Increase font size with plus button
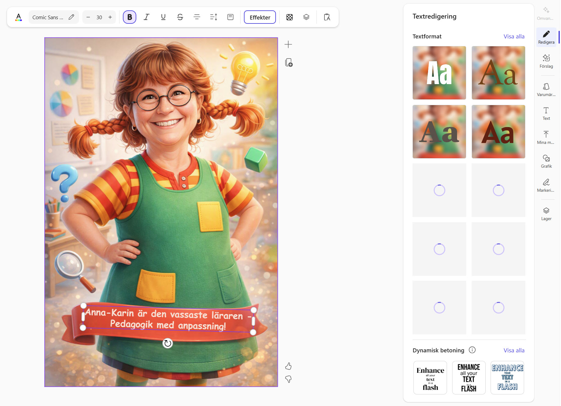Screen dimensions: 561x406 point(110,17)
